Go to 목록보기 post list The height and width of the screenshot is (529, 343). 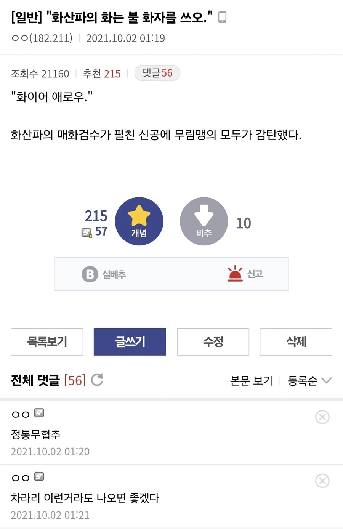(47, 341)
